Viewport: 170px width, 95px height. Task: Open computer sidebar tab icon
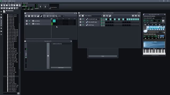[x=1, y=34]
